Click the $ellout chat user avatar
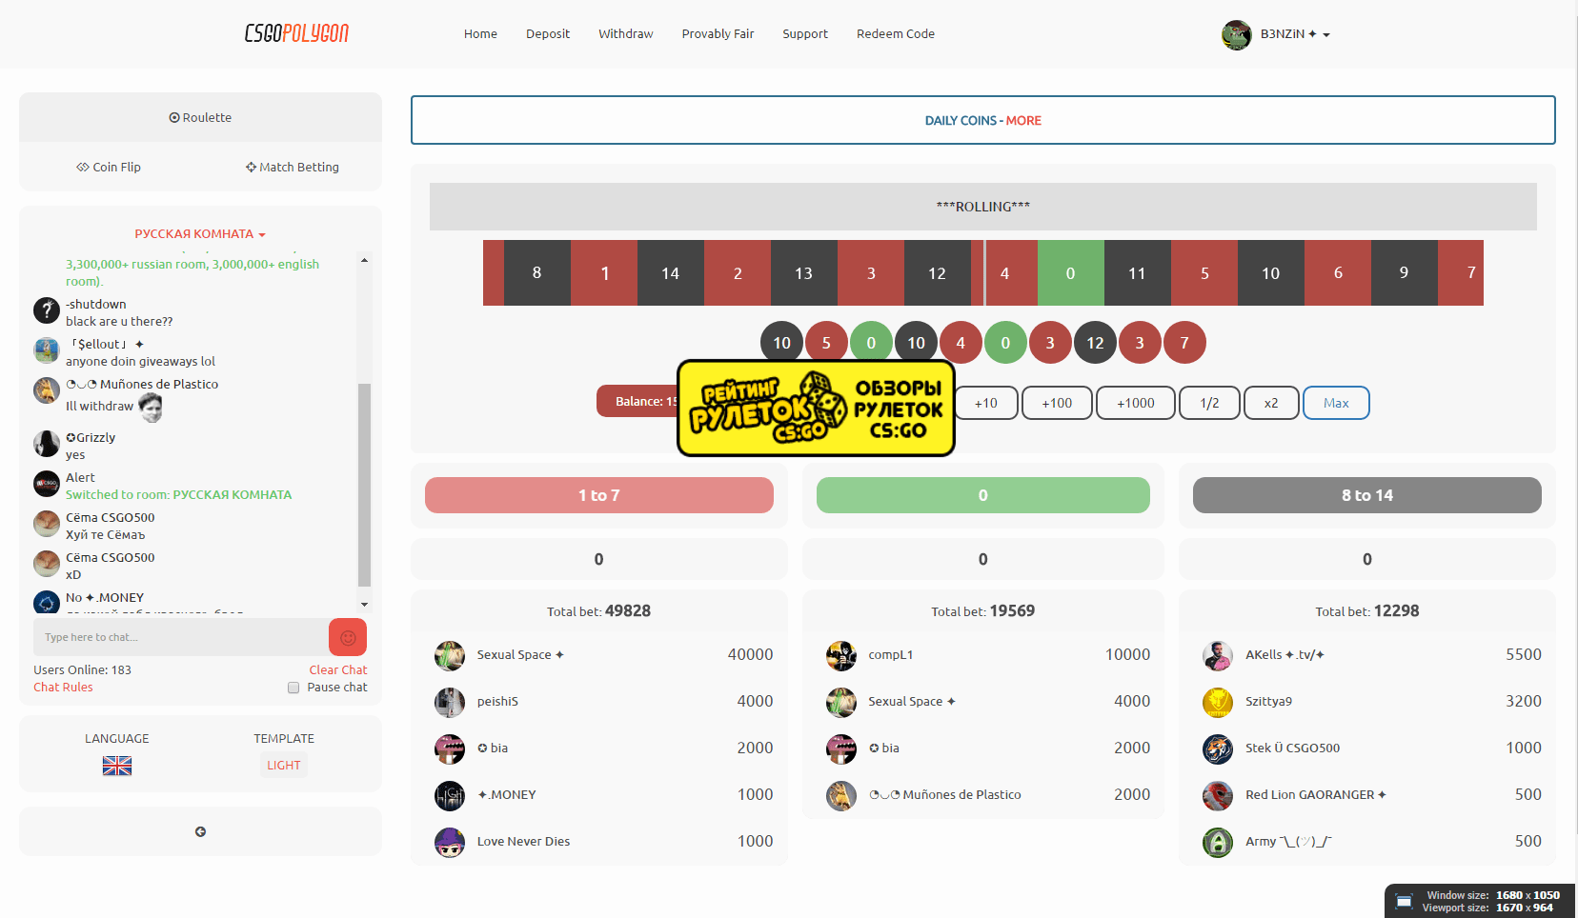The image size is (1578, 918). 47,350
